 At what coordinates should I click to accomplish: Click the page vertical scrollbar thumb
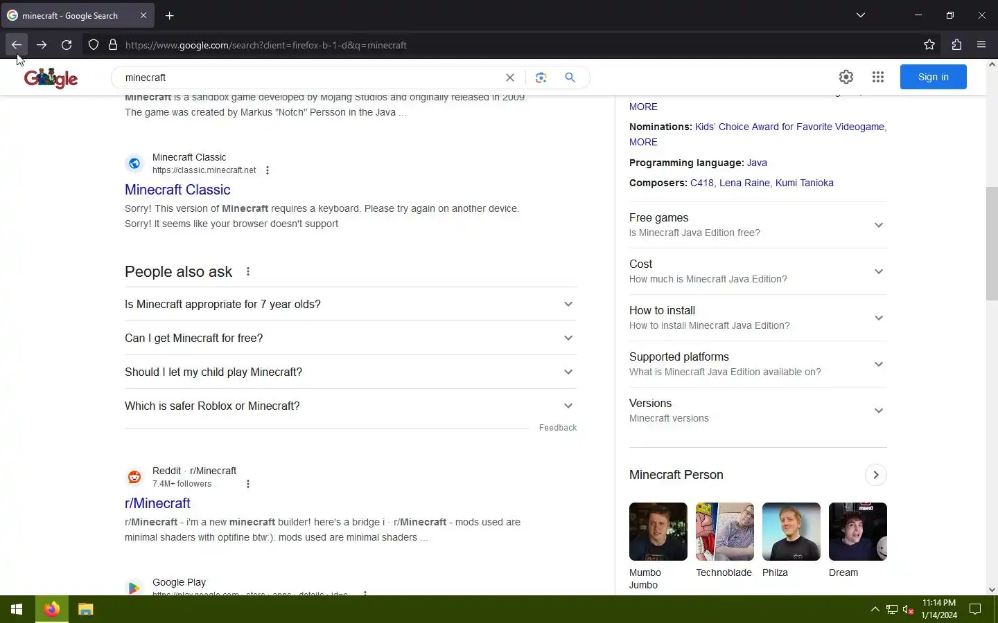tap(992, 244)
